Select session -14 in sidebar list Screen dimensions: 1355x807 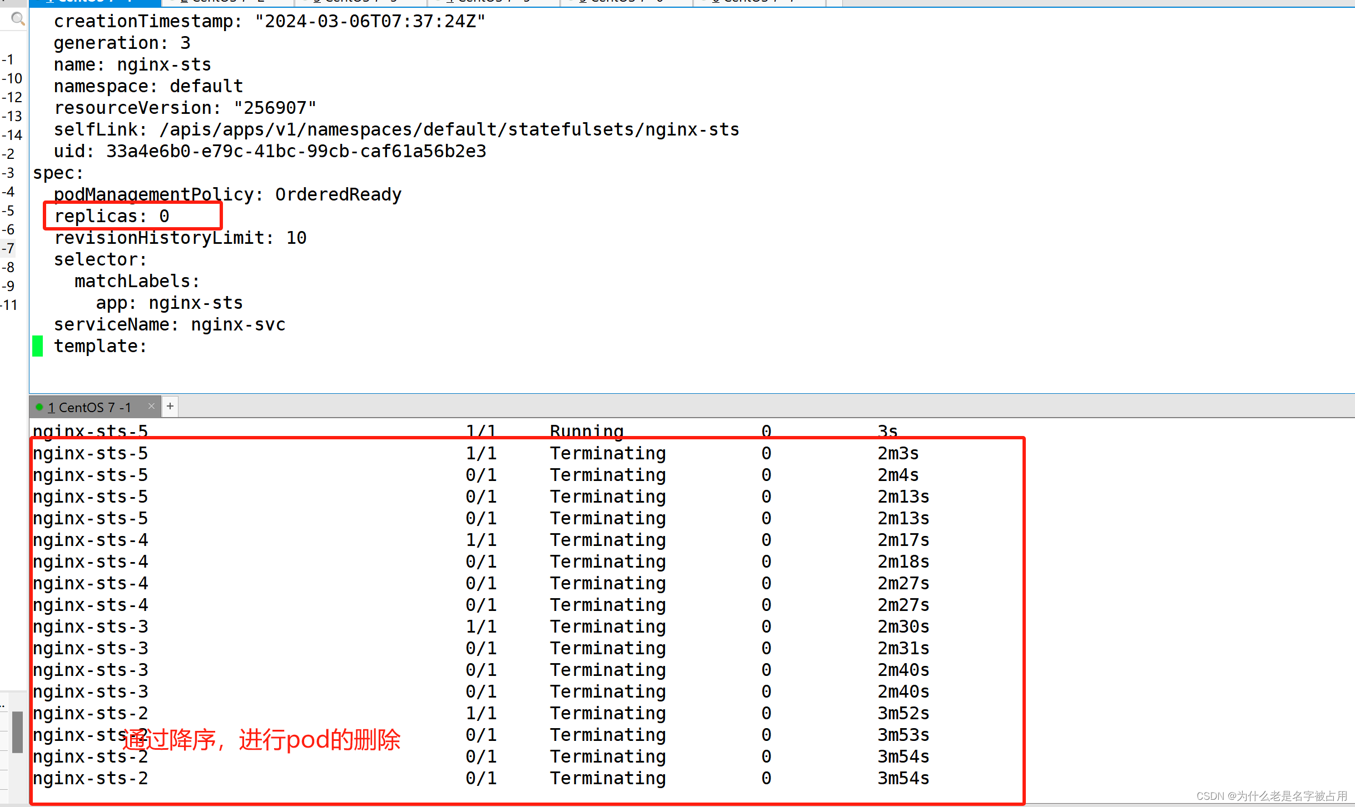pos(12,136)
